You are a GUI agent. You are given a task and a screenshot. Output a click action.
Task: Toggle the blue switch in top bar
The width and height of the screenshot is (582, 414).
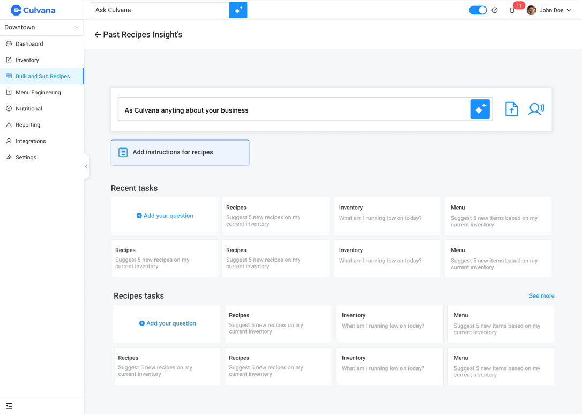point(477,10)
